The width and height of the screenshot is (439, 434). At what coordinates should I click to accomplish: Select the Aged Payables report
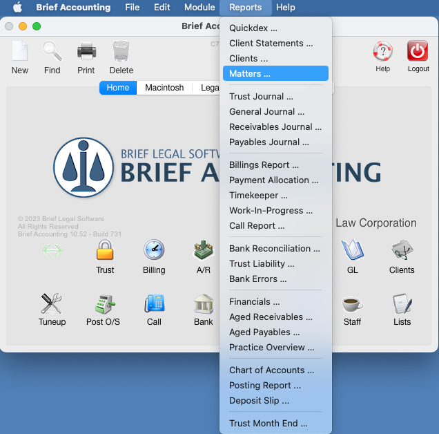[276, 332]
